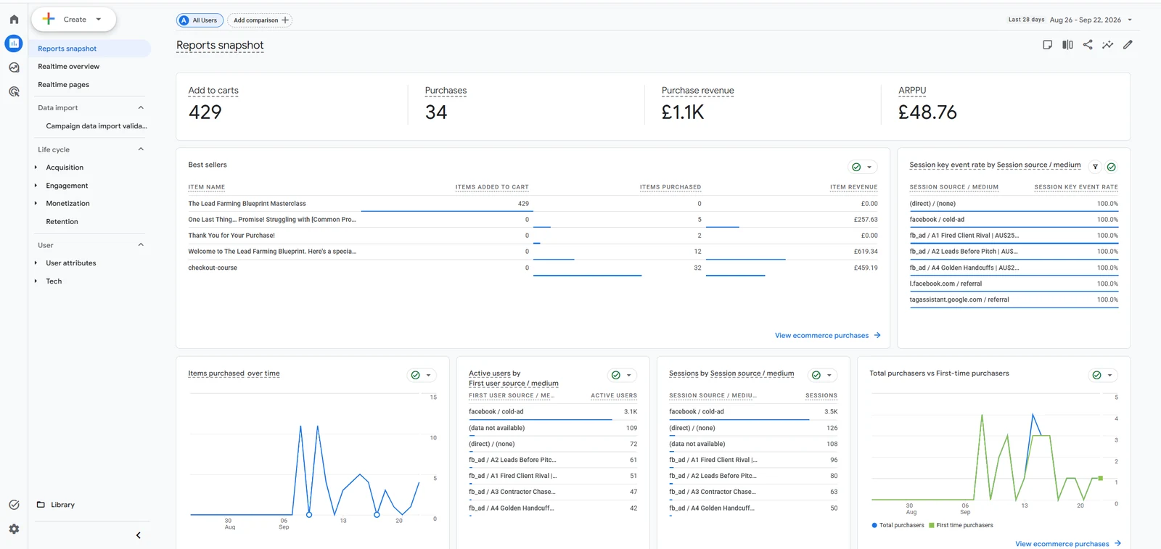Click the Edit comparisons column icon
The width and height of the screenshot is (1161, 549).
point(1067,45)
